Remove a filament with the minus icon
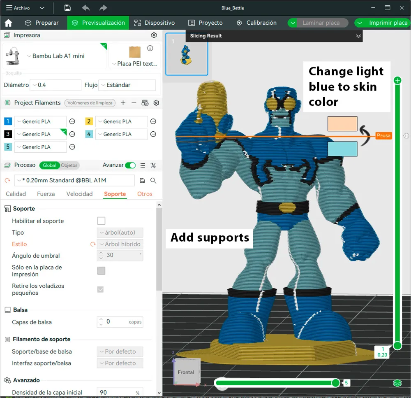This screenshot has width=411, height=398. click(134, 103)
